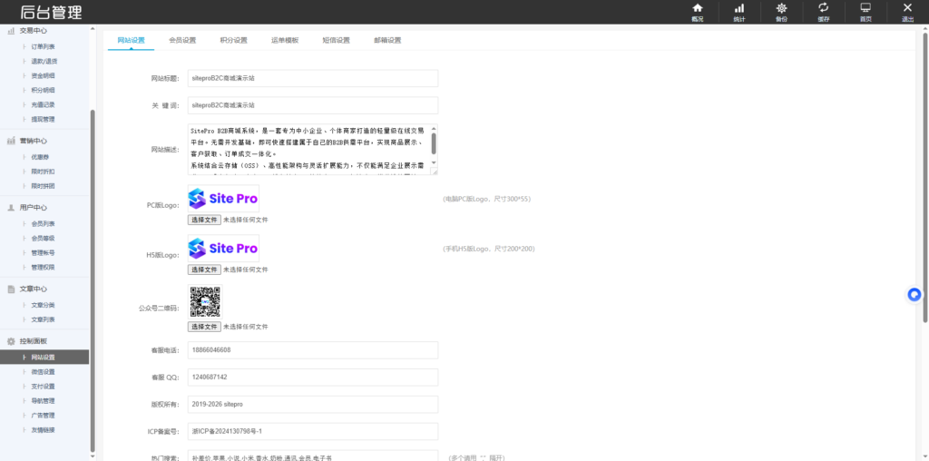Click into the 关键词 input field

point(313,105)
